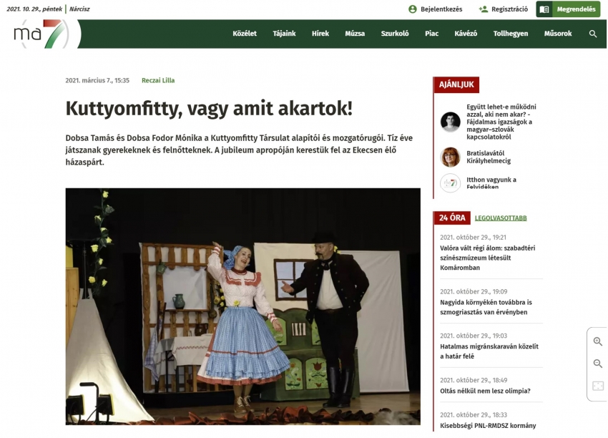Open news 'Kisebbségi PNL-RMDSZ kormány'

point(488,426)
